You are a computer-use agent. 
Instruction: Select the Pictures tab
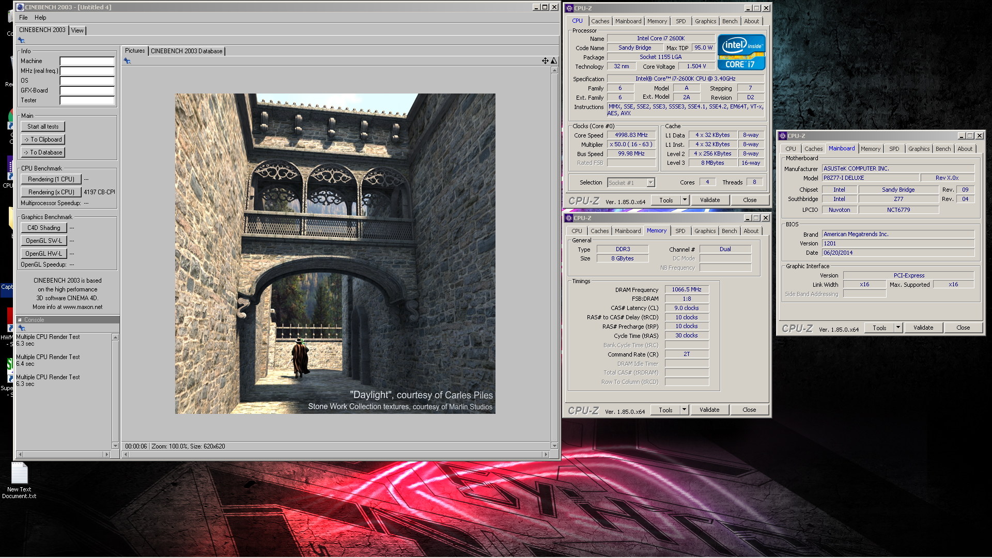(135, 51)
